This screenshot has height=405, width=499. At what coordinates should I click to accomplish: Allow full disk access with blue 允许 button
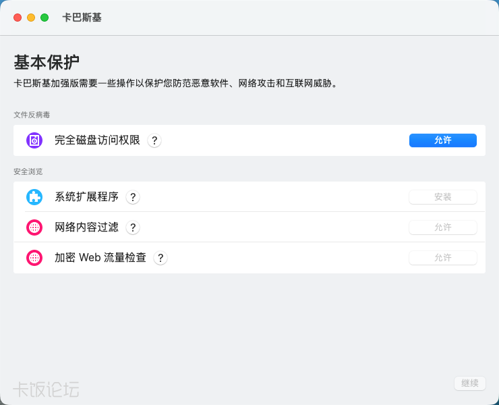pos(442,140)
